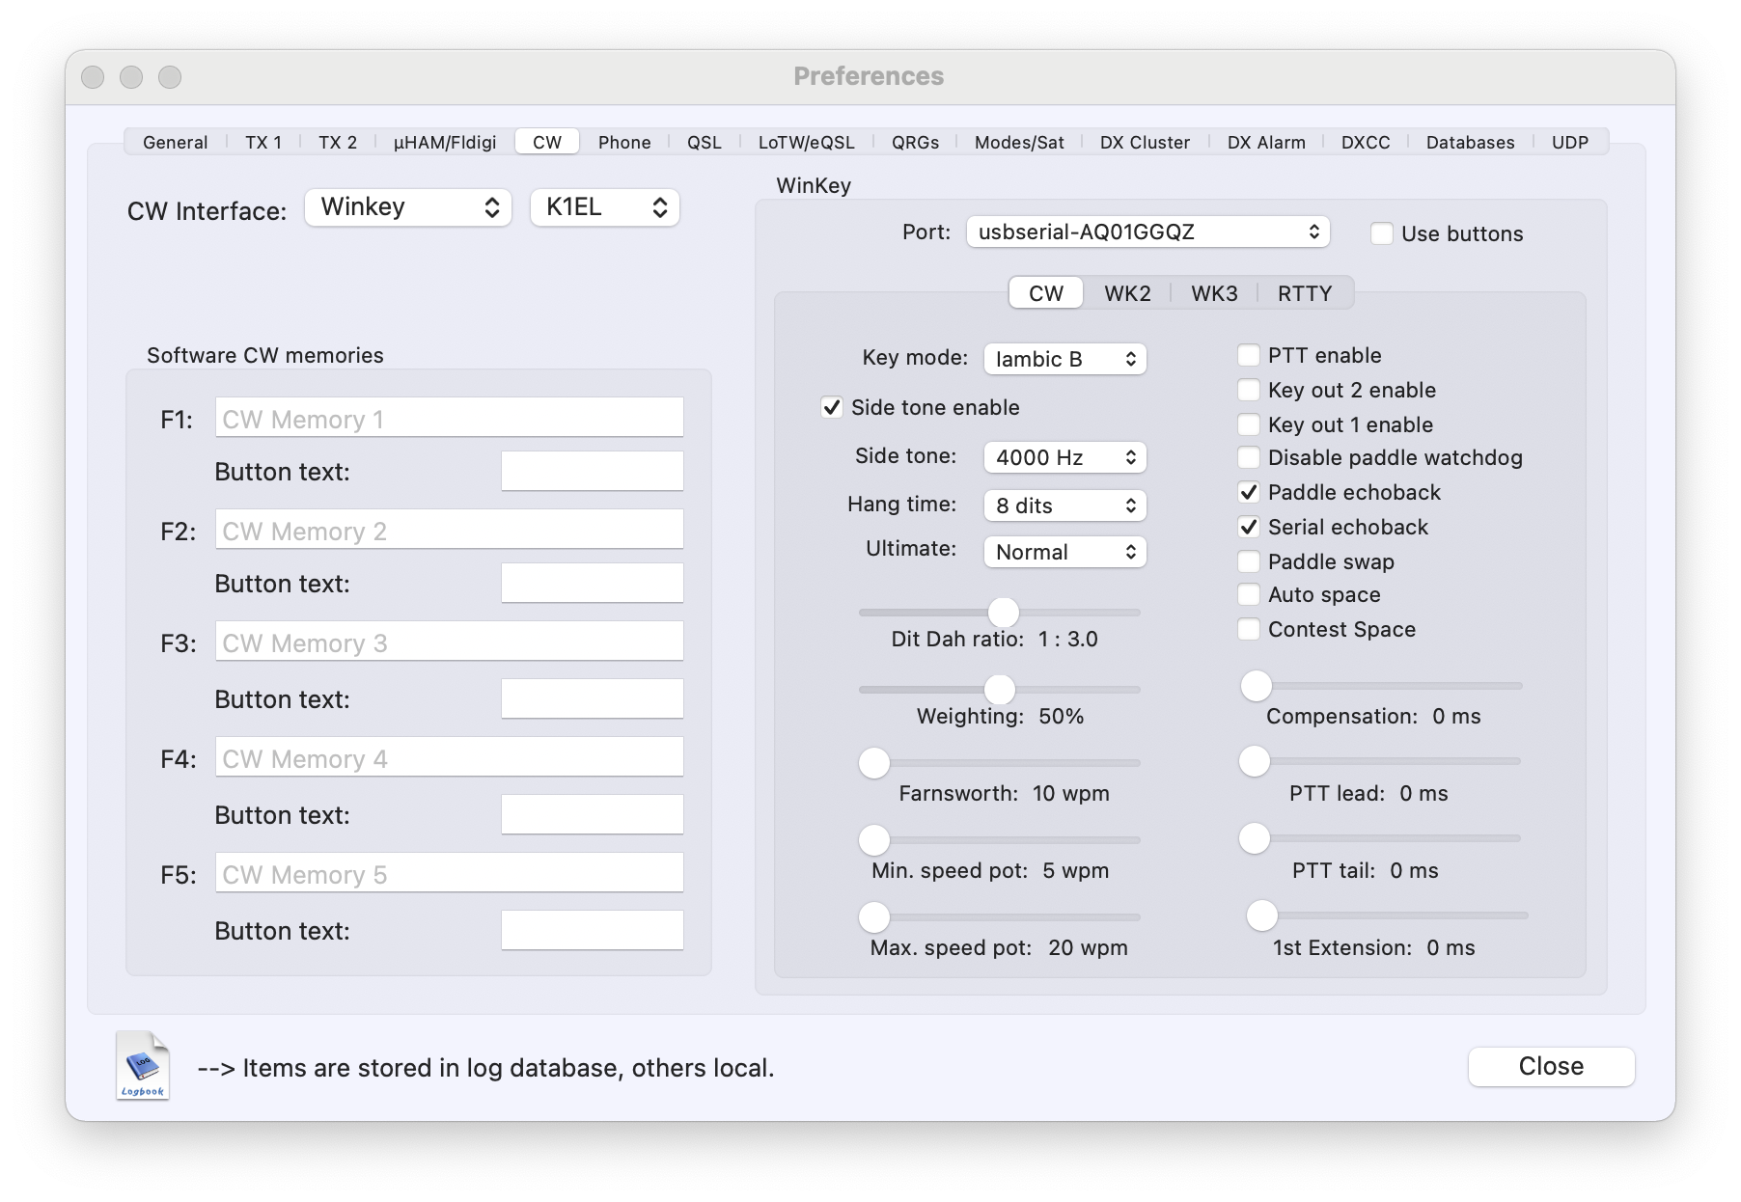1741x1202 pixels.
Task: Click the Logbook file icon
Action: 143,1066
